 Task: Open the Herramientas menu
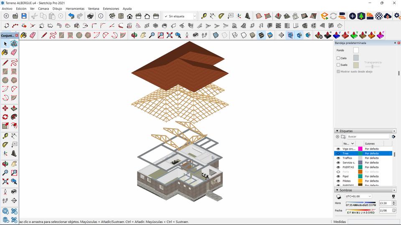(x=75, y=9)
